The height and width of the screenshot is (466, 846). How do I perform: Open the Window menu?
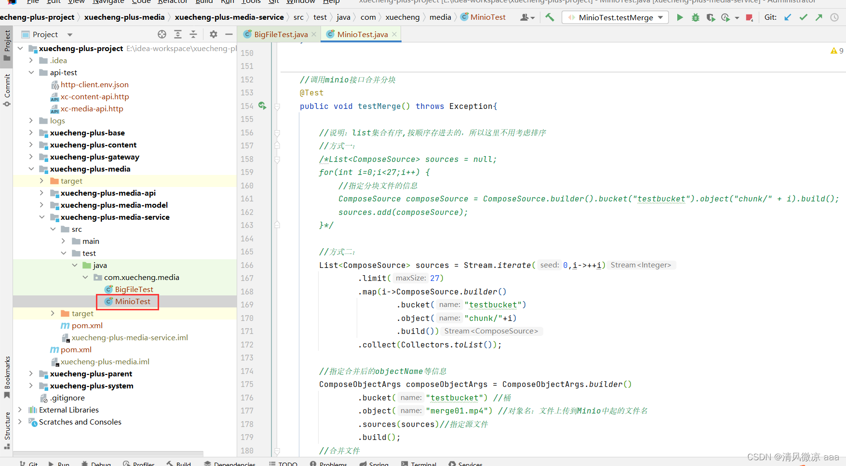click(x=301, y=1)
